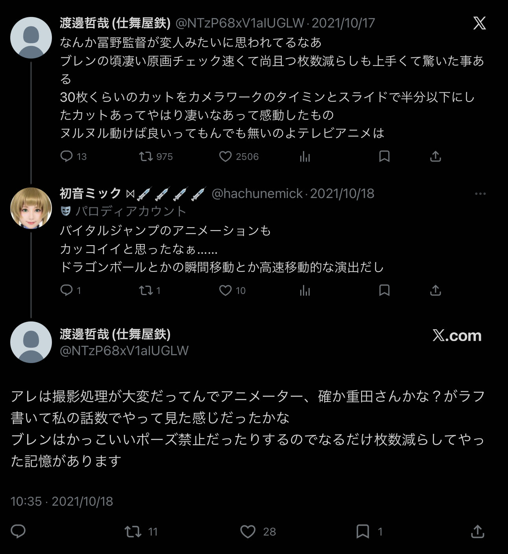
Task: Repost the first tweet with 975 reposts
Action: pyautogui.click(x=146, y=156)
